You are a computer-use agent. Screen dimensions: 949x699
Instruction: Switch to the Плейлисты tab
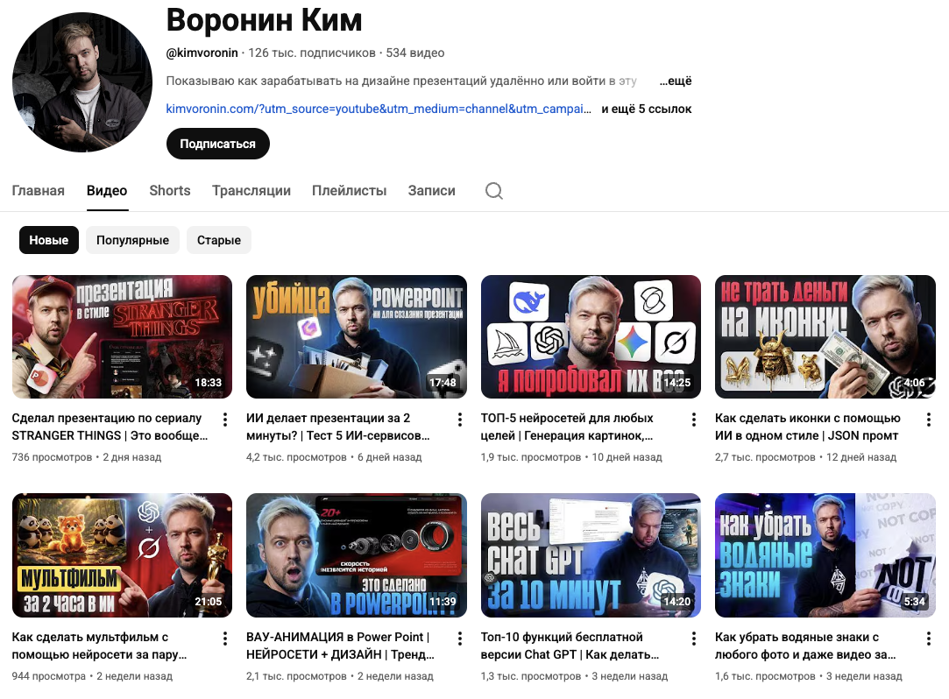[350, 191]
